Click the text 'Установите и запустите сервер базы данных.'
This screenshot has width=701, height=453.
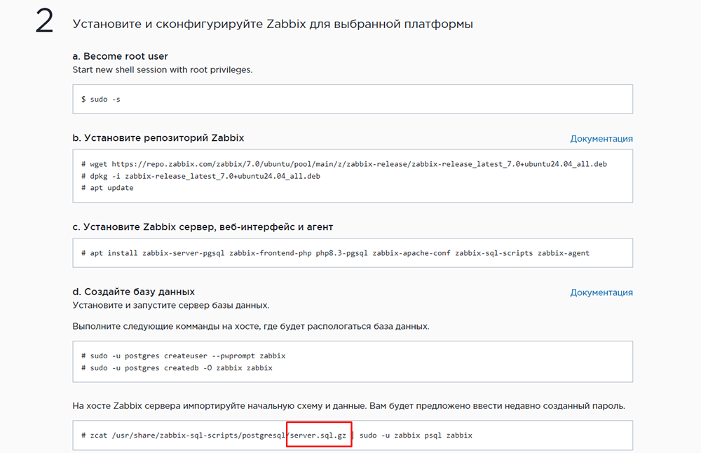171,305
